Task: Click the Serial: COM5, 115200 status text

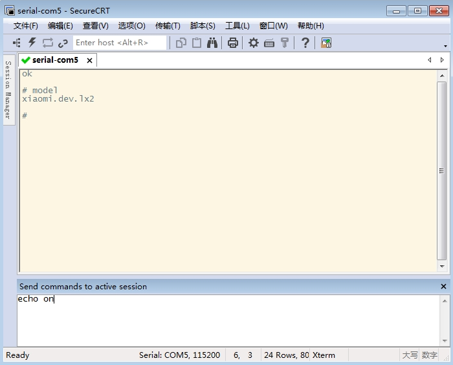Action: pyautogui.click(x=179, y=355)
